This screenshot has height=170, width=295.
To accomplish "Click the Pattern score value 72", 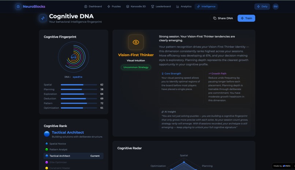I will click(102, 103).
